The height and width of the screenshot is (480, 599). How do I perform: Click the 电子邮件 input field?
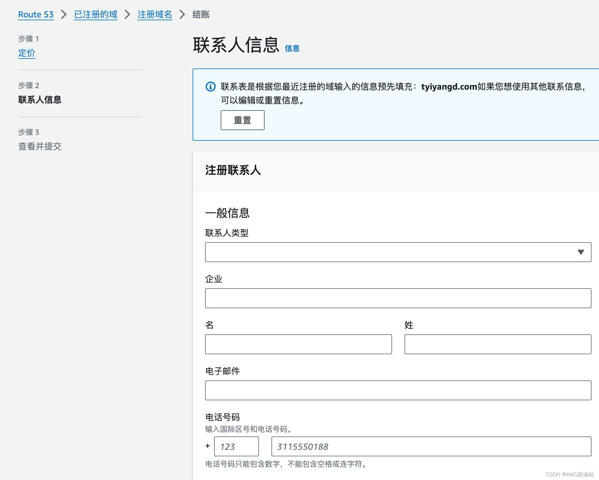(x=398, y=390)
